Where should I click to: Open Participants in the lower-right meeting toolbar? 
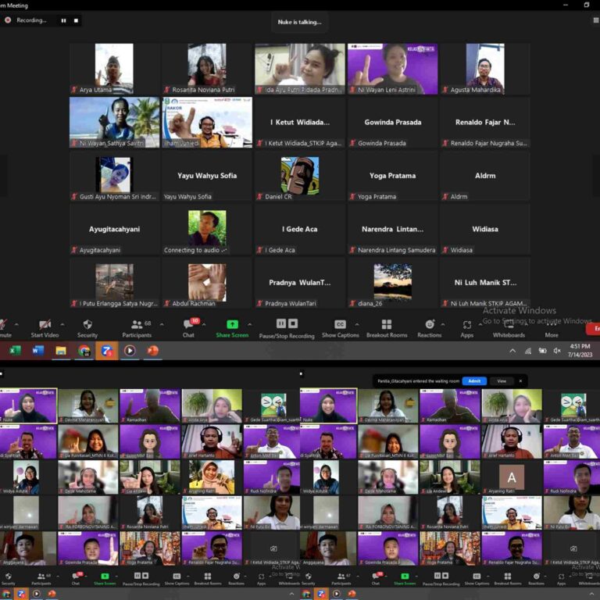341,579
